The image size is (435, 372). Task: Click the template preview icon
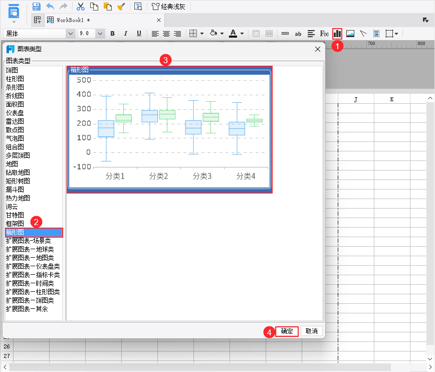tap(138, 7)
